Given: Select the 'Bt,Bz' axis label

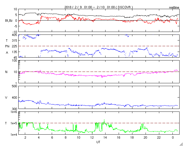Looking at the screenshot, I should click(x=9, y=21).
